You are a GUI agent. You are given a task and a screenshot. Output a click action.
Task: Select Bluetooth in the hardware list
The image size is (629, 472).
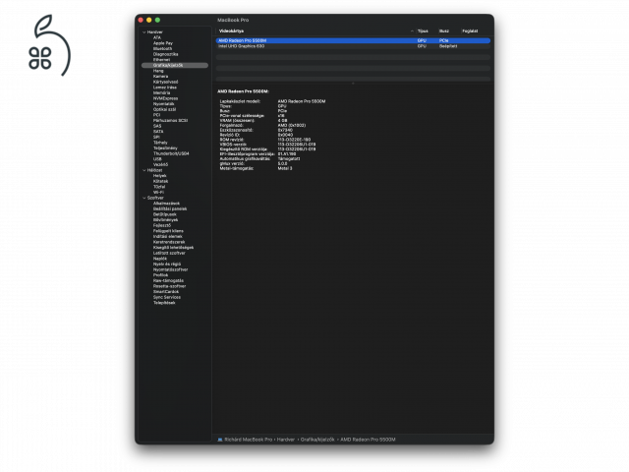click(x=162, y=48)
